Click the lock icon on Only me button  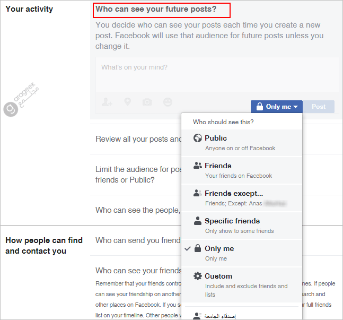point(260,107)
